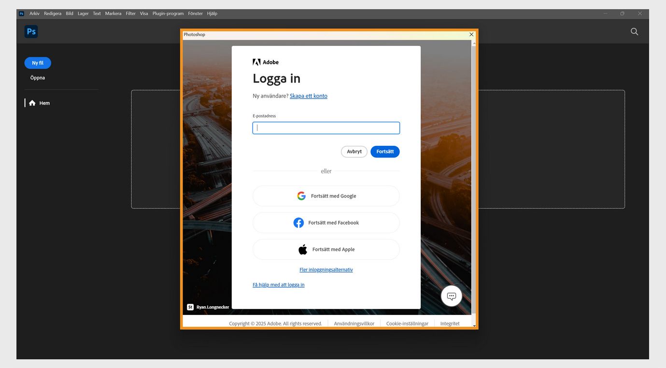This screenshot has width=666, height=368.
Task: Open the Cookie-inställningar footer link
Action: click(x=407, y=324)
